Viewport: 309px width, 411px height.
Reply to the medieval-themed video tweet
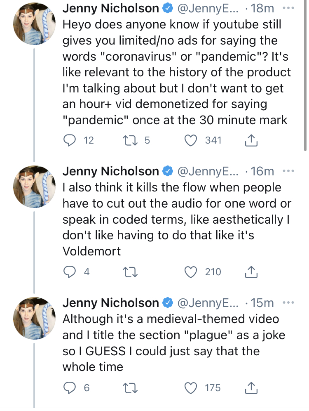[70, 387]
